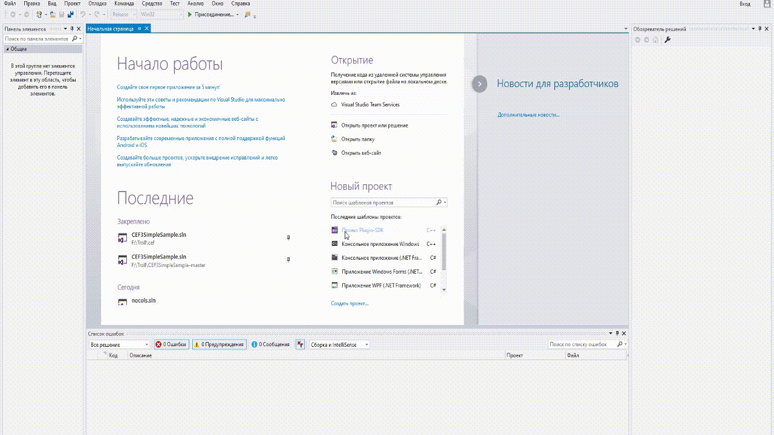The height and width of the screenshot is (435, 774).
Task: Open toolbar overflow options dropdown
Action: (x=255, y=16)
